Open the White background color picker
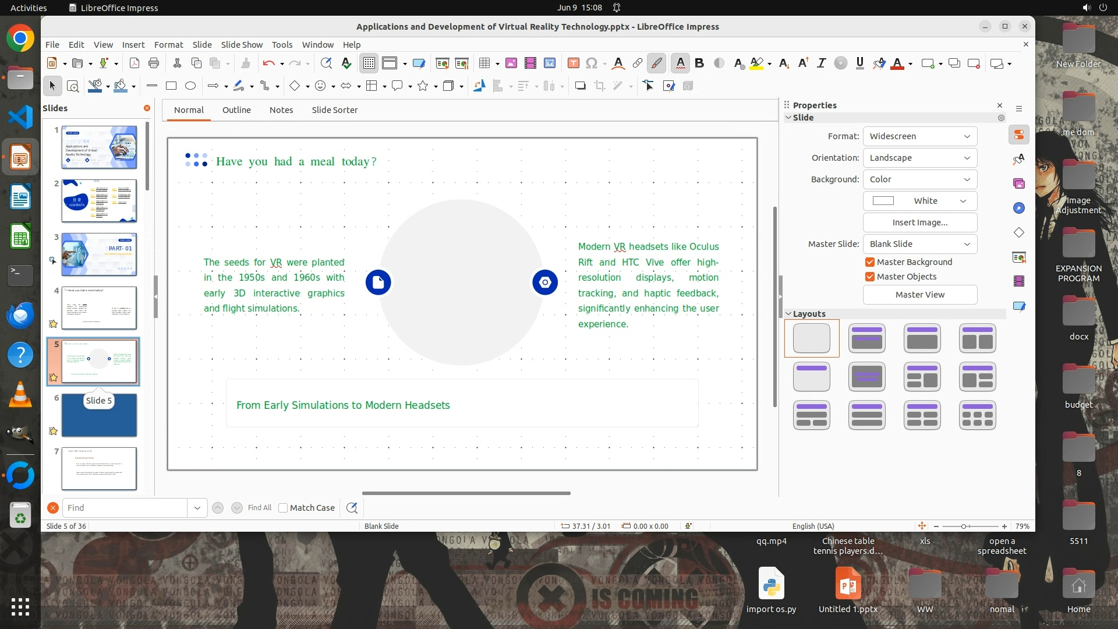The width and height of the screenshot is (1118, 629). coord(919,201)
